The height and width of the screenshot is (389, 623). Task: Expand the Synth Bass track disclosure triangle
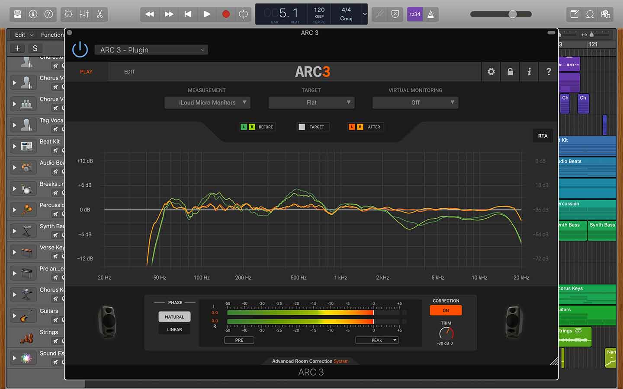14,231
